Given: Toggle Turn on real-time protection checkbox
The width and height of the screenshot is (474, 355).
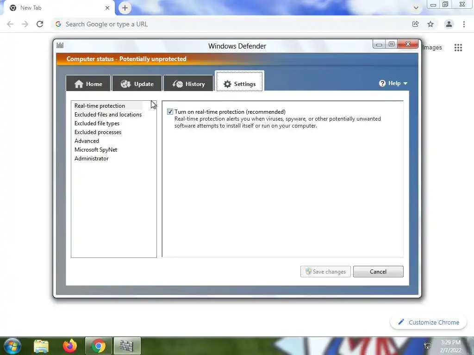Looking at the screenshot, I should [170, 112].
